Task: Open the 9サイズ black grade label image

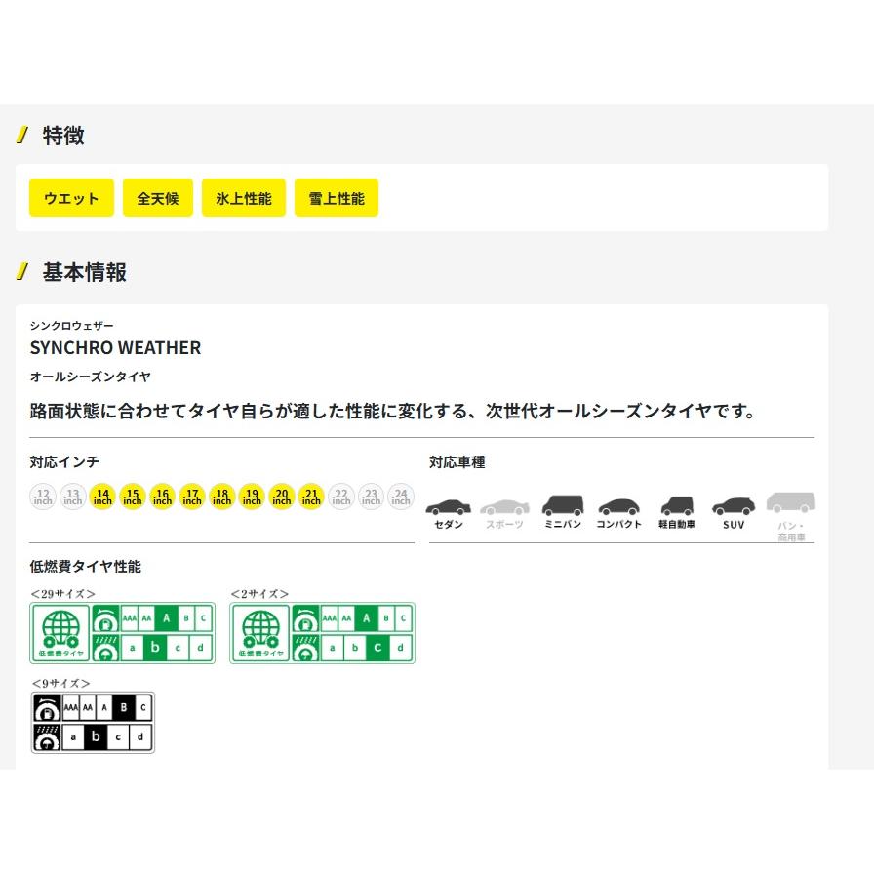Action: (93, 723)
